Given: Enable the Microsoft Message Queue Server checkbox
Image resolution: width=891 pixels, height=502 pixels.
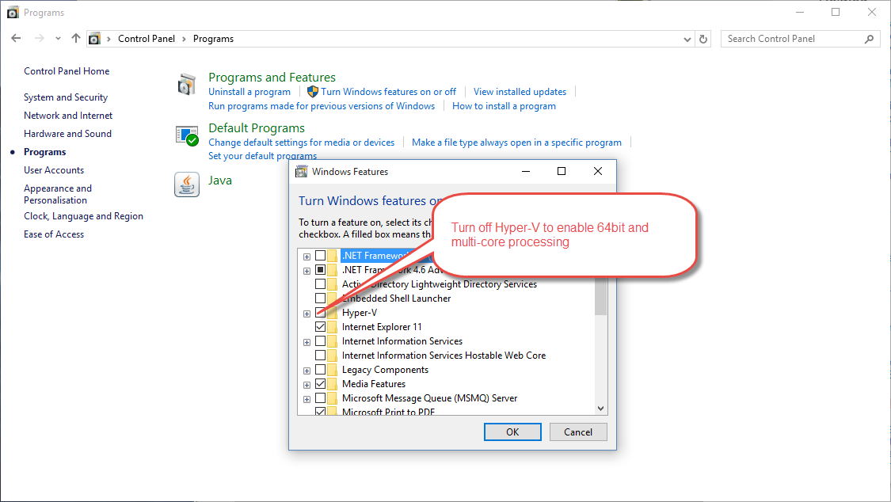Looking at the screenshot, I should 321,397.
